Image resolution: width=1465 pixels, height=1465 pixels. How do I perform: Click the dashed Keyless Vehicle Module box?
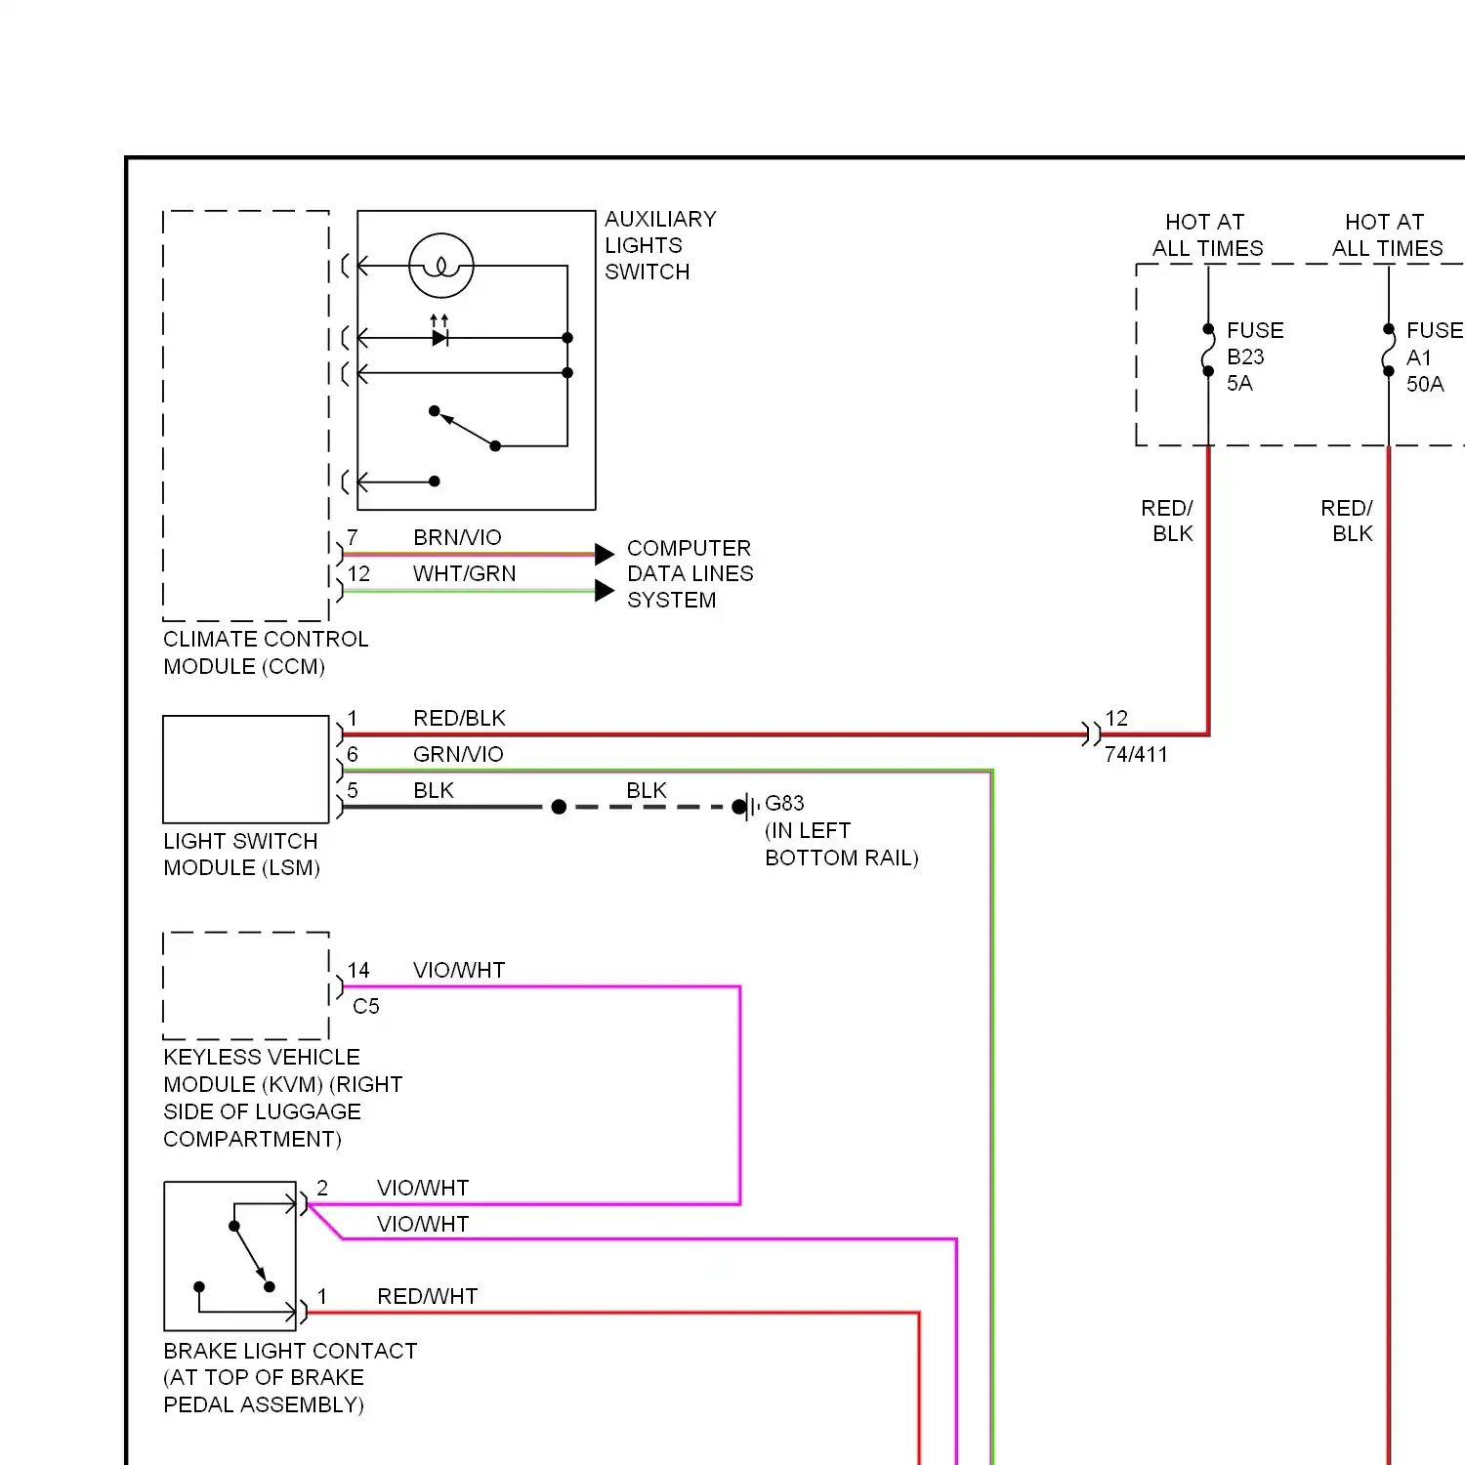pos(246,985)
